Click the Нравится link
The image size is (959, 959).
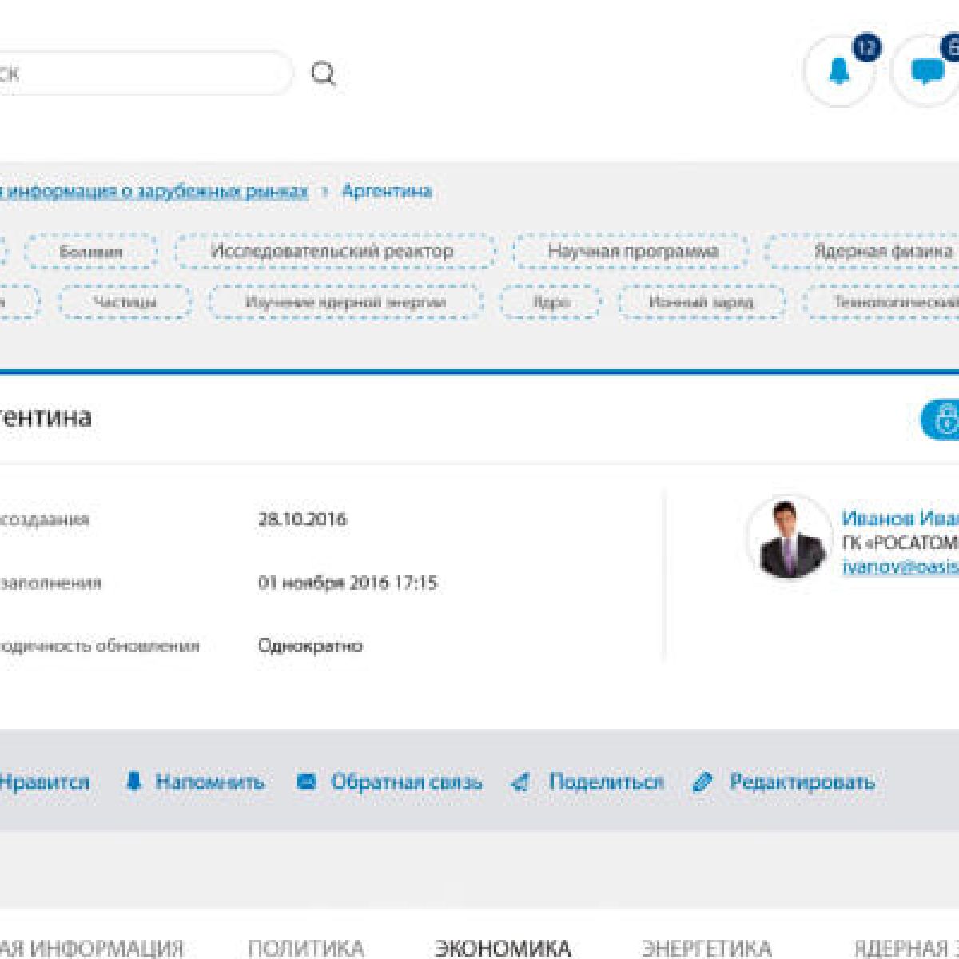pos(45,782)
